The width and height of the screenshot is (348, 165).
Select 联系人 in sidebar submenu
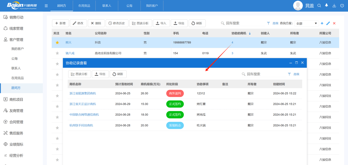click(x=16, y=69)
